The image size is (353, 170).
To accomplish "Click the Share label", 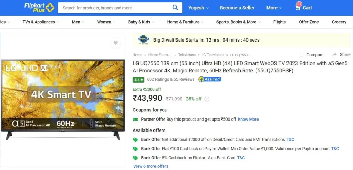I will tap(345, 55).
